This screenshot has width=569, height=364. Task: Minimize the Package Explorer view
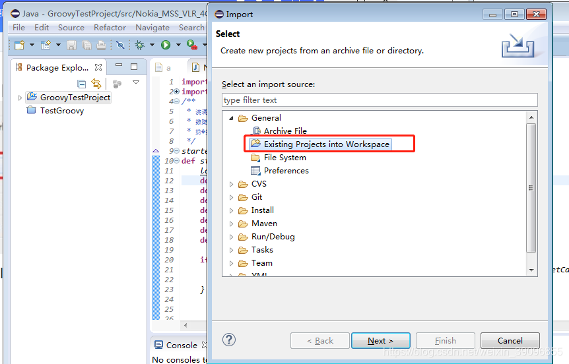click(x=119, y=65)
